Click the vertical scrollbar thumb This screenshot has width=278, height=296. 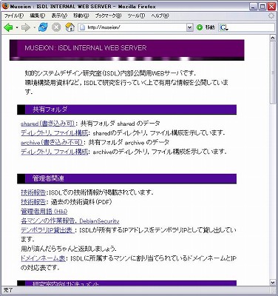[x=273, y=72]
